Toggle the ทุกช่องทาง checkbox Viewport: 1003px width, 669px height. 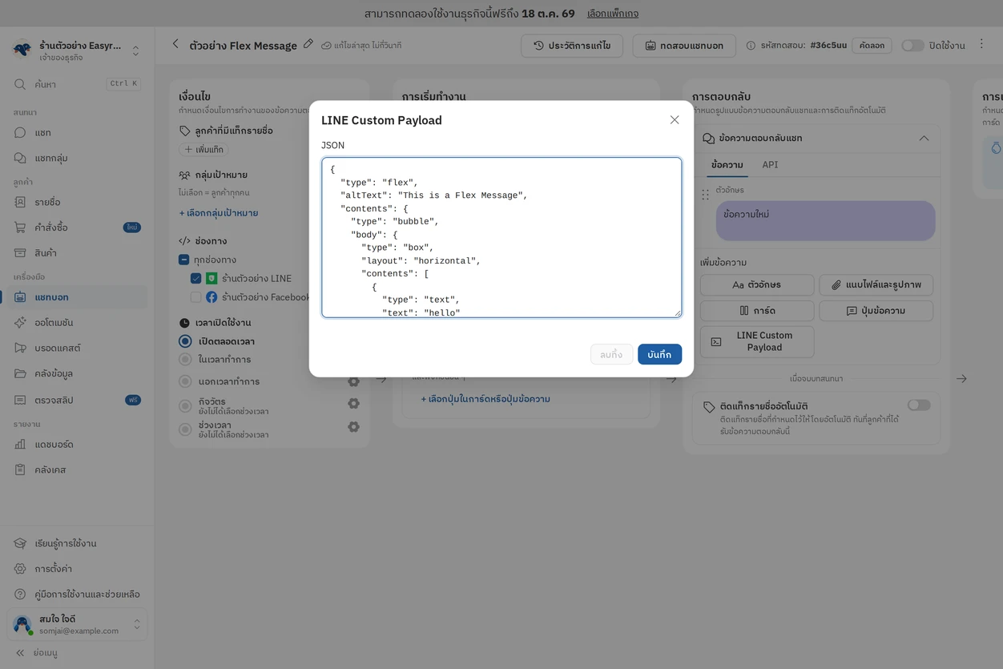183,260
